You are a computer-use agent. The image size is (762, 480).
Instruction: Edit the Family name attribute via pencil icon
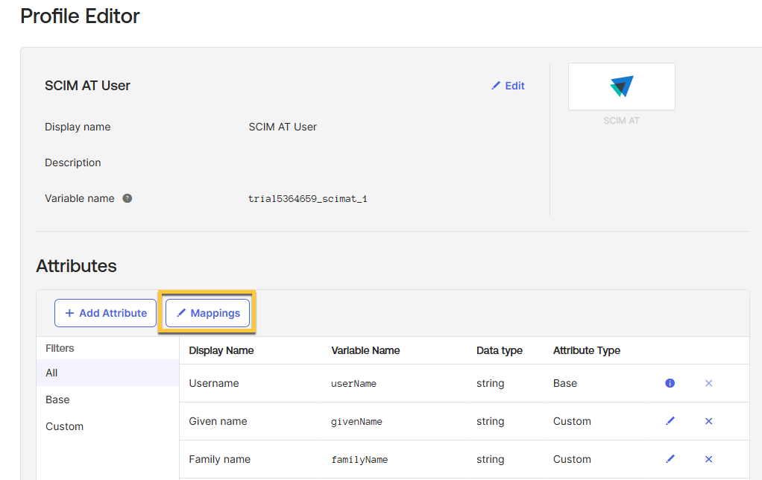pos(670,458)
